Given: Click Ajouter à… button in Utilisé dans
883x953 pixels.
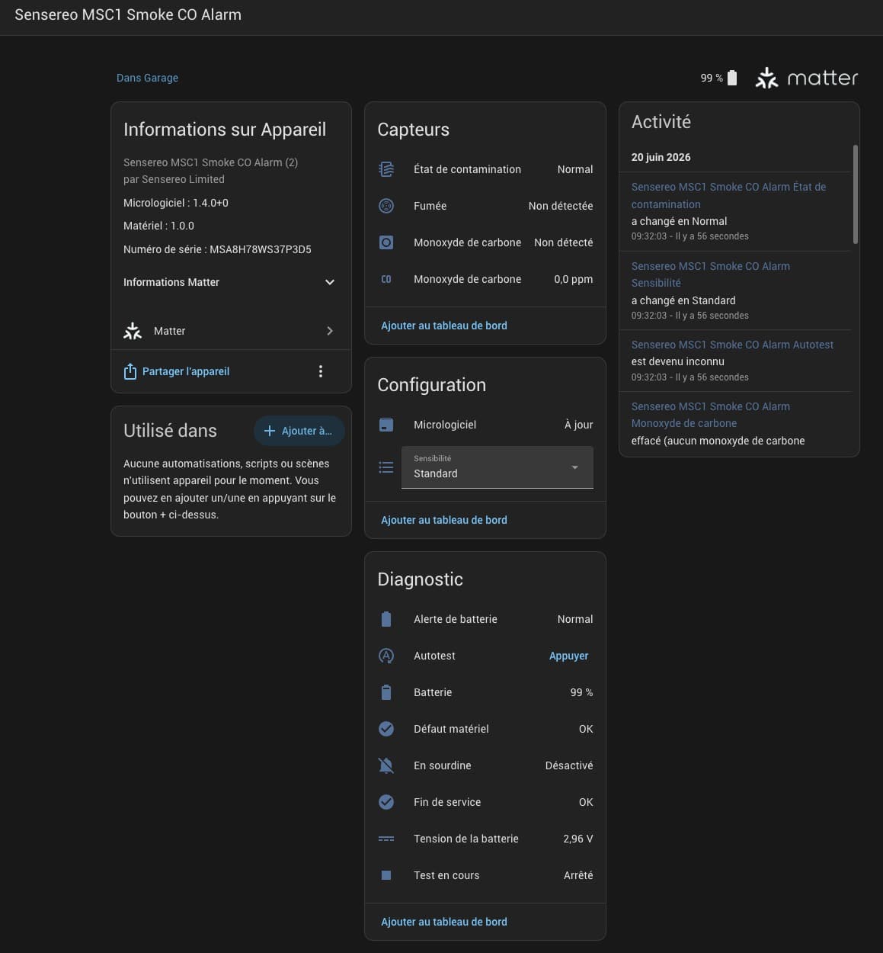Looking at the screenshot, I should (299, 431).
